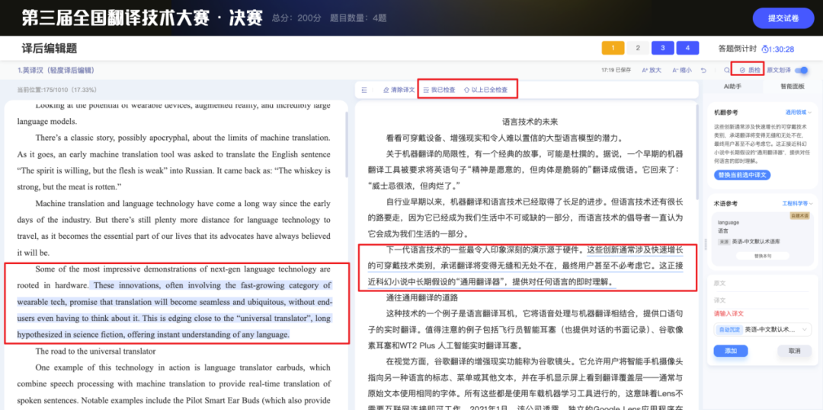
Task: Click 替换当前选中译文 button
Action: [x=742, y=175]
